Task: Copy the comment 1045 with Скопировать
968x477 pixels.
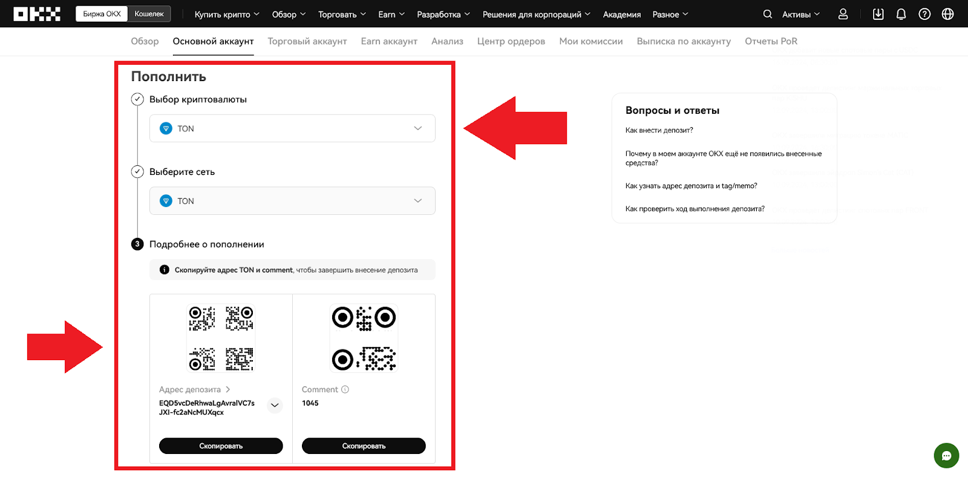Action: click(x=364, y=446)
